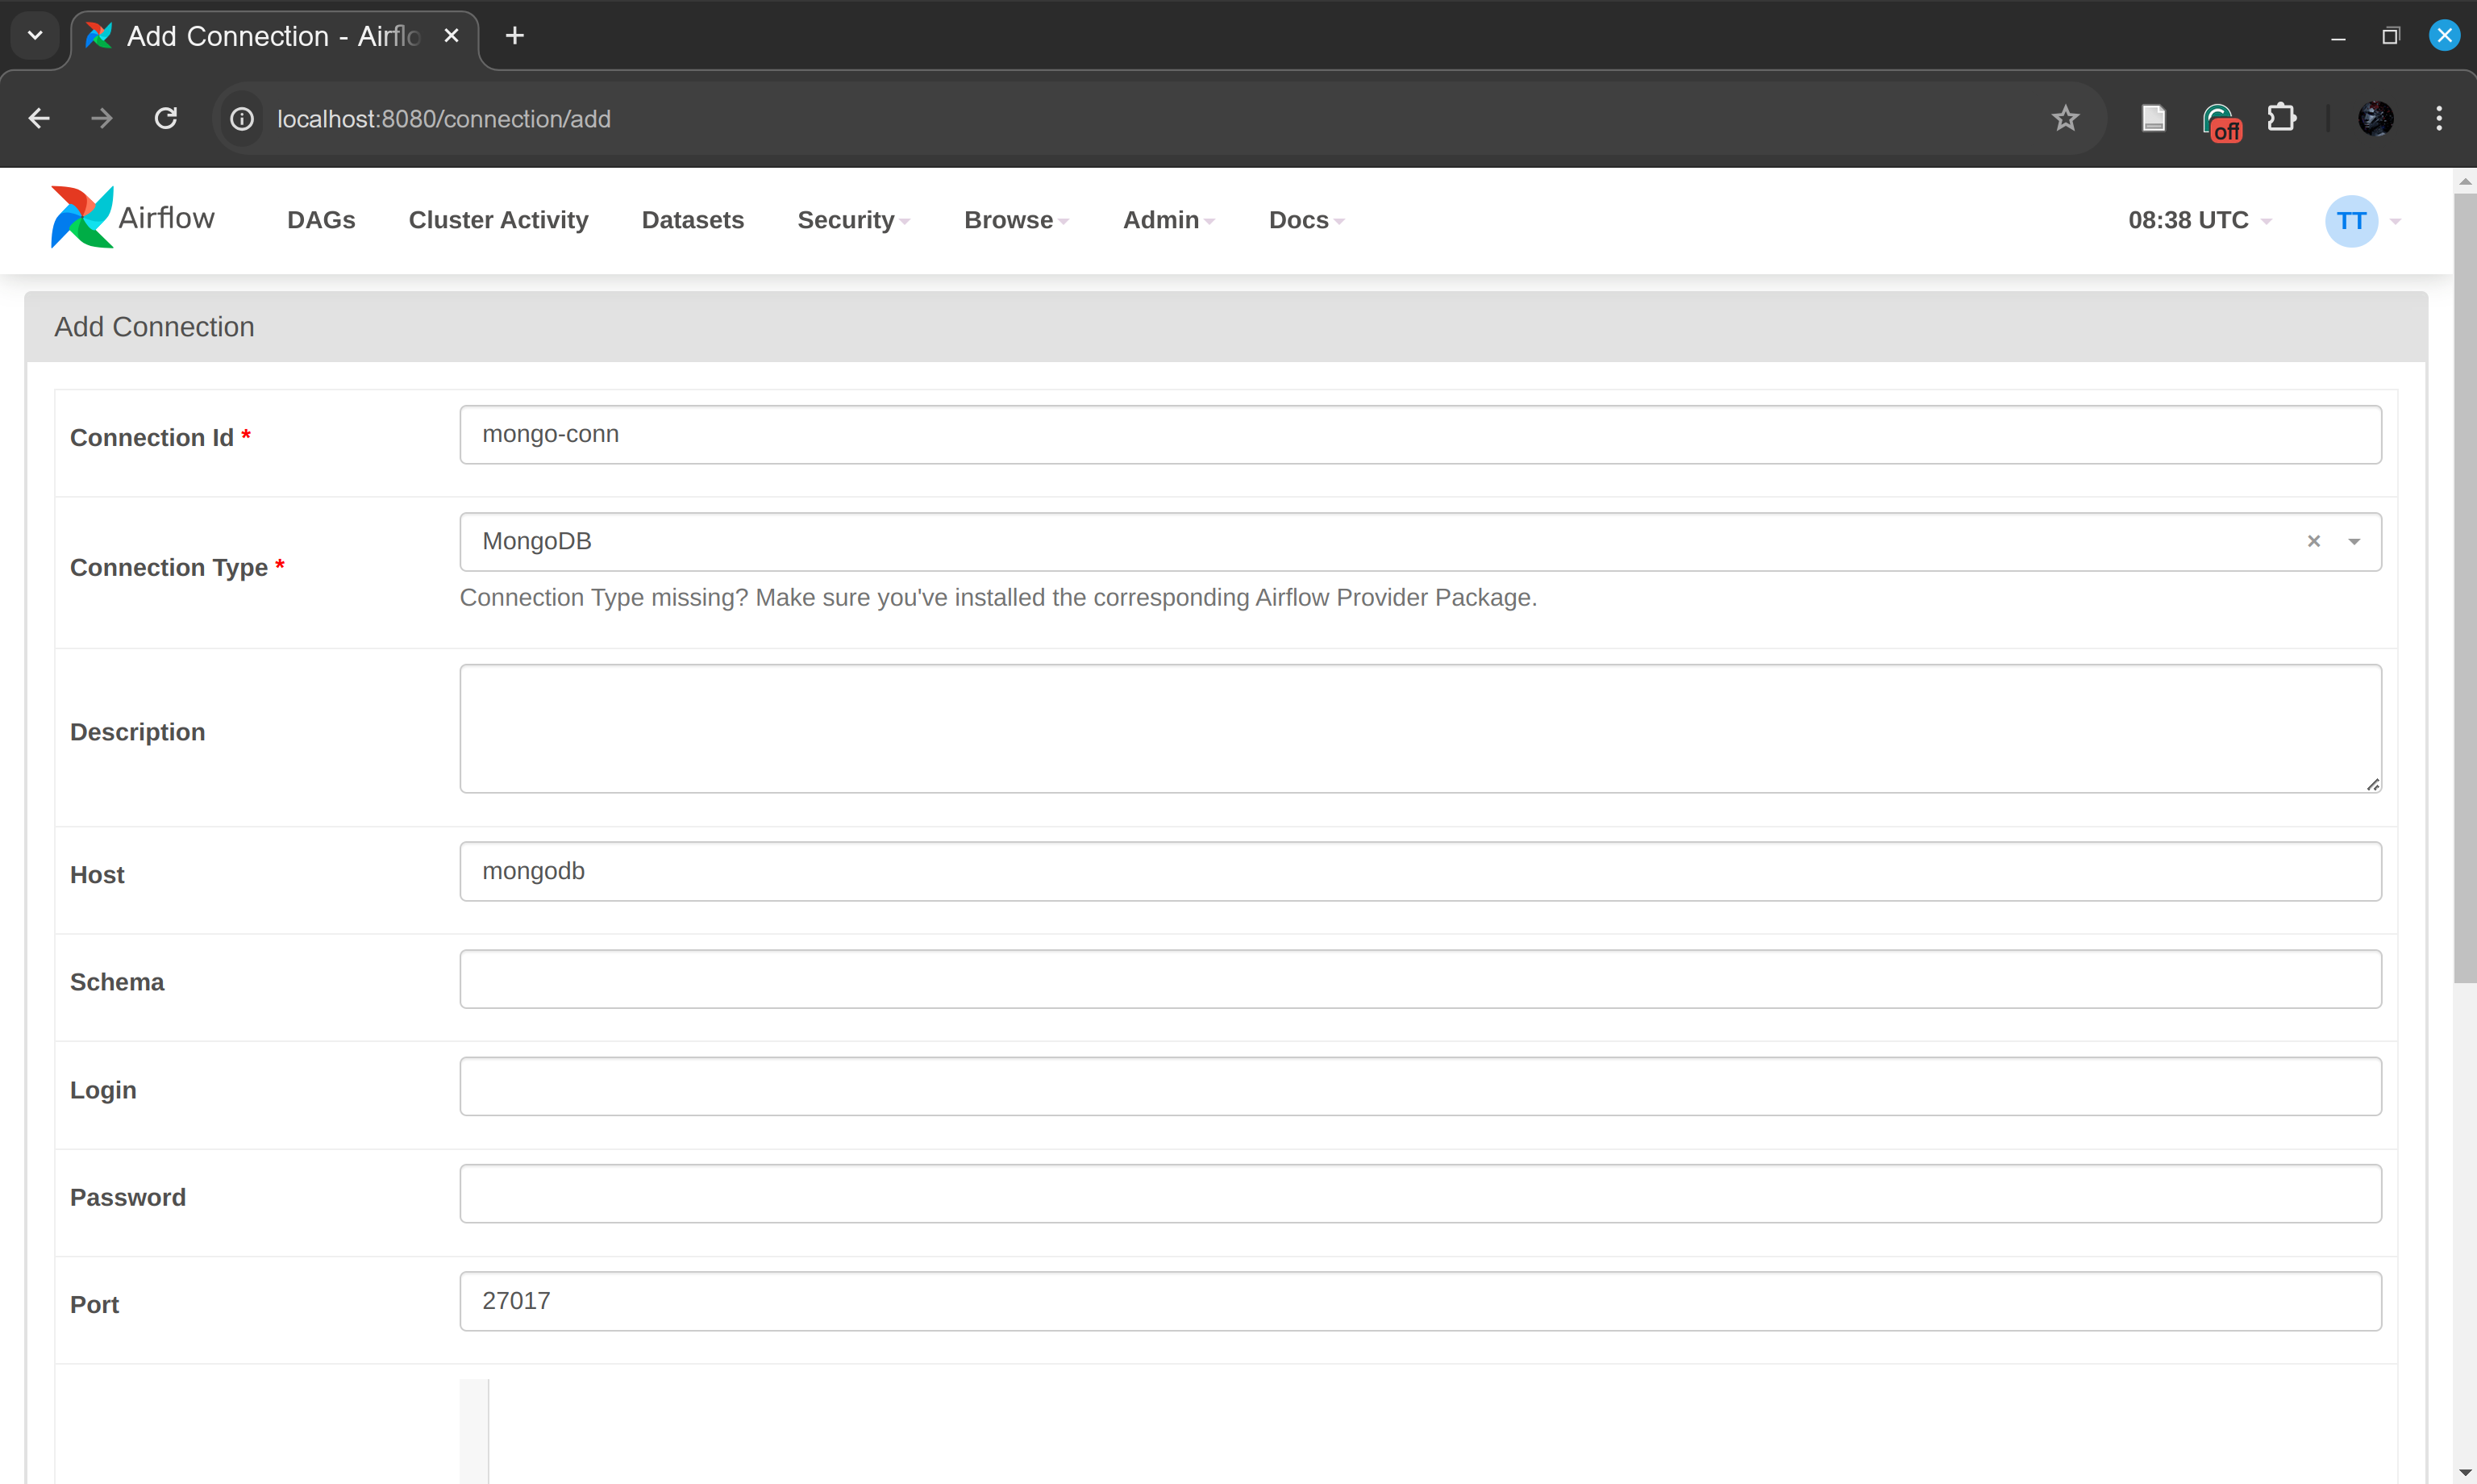
Task: Expand the Connection Type dropdown
Action: [x=2354, y=541]
